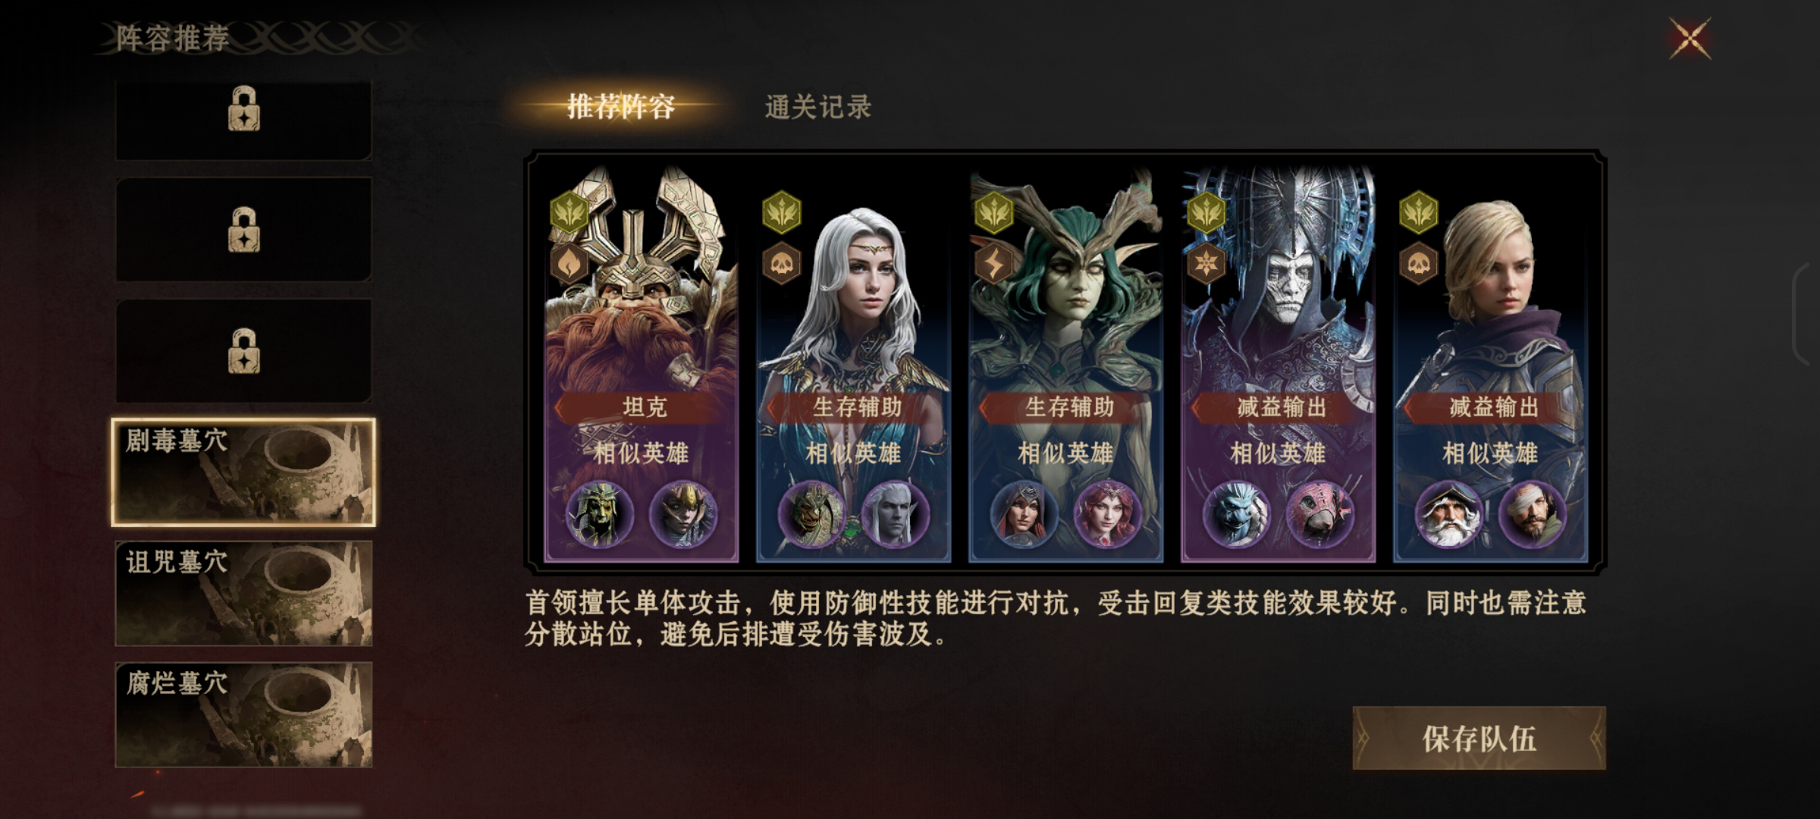
Task: Close the lineup recommendation panel
Action: coord(1690,38)
